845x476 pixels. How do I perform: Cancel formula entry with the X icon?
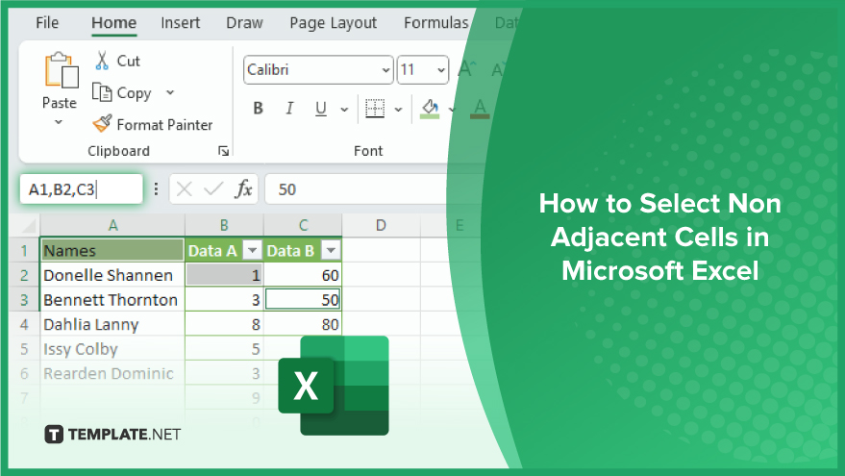[185, 189]
